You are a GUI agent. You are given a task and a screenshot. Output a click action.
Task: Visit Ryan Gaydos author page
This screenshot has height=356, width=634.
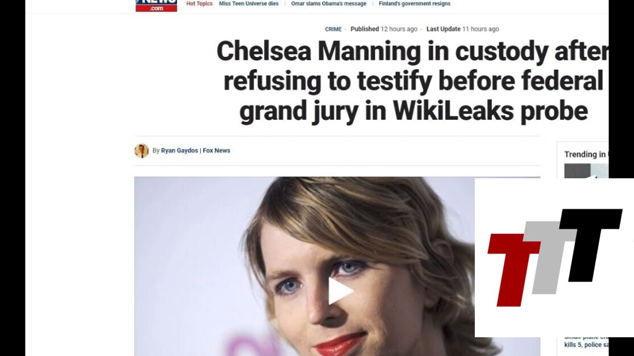[x=180, y=150]
